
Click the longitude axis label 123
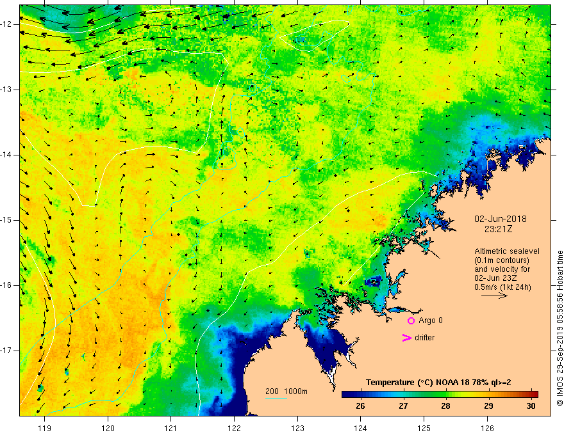297,428
